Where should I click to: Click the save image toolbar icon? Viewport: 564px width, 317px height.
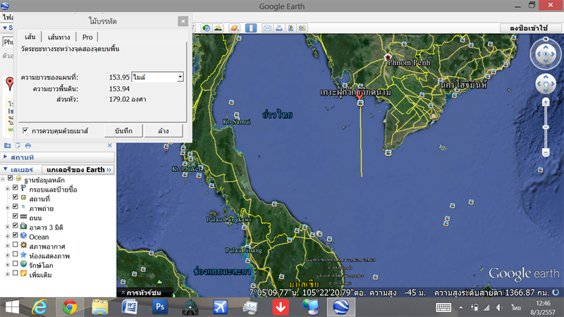(x=290, y=28)
